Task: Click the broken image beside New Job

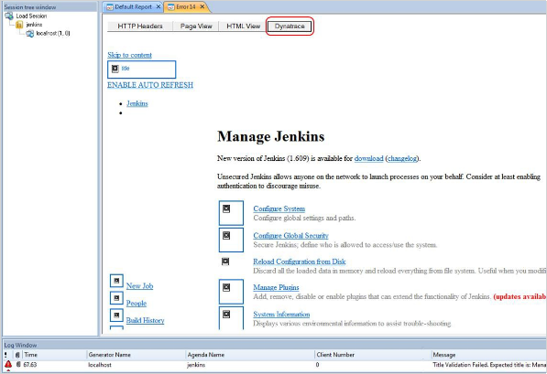Action: pos(116,281)
